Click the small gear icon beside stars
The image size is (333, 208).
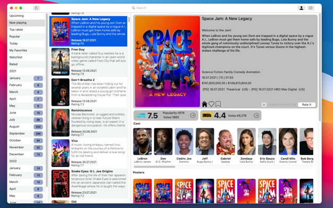coord(264,104)
